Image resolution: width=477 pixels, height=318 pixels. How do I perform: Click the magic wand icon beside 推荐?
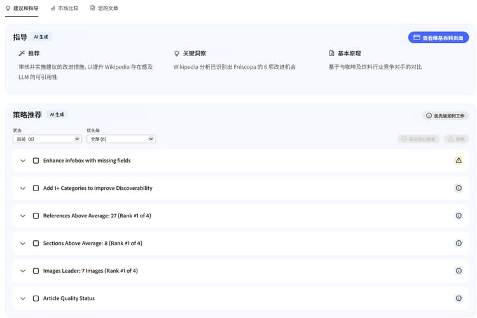[22, 54]
